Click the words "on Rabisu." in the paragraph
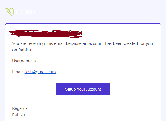 pos(21,50)
